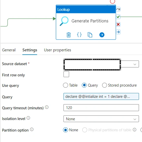The width and height of the screenshot is (142, 142).
Task: Click the Query timeout field showing 120
Action: 101,108
